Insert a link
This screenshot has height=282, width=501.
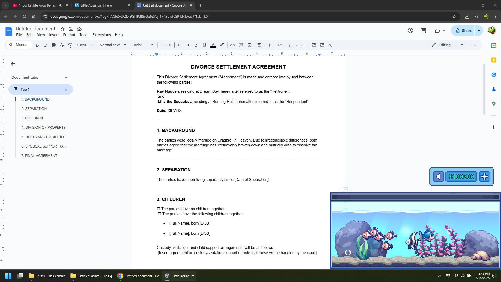(232, 45)
